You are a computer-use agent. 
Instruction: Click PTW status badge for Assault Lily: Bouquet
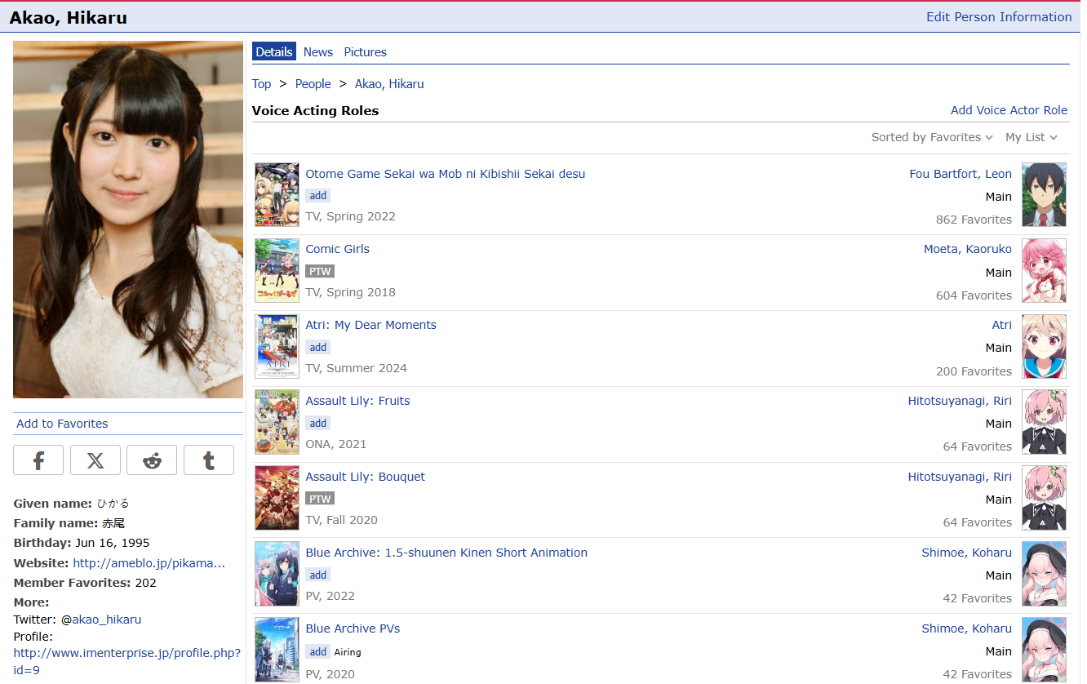[x=320, y=499]
